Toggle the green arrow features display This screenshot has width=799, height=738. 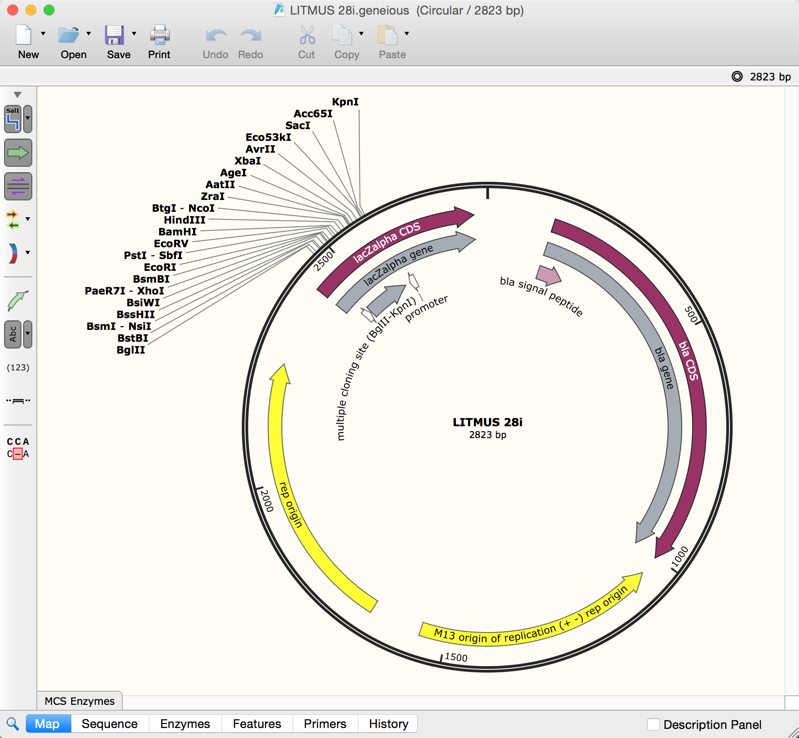[x=18, y=153]
